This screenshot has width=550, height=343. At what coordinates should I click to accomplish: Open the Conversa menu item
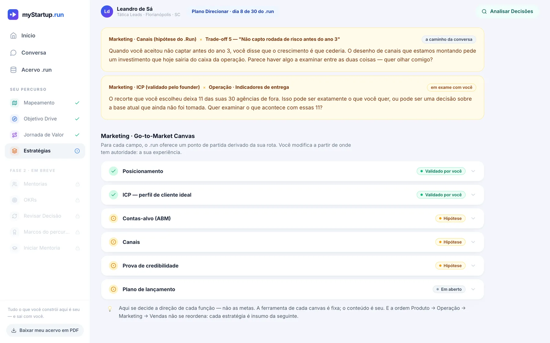45,53
